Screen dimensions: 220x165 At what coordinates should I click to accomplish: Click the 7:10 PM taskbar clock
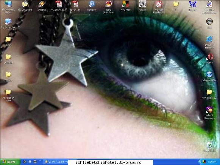click(x=212, y=162)
